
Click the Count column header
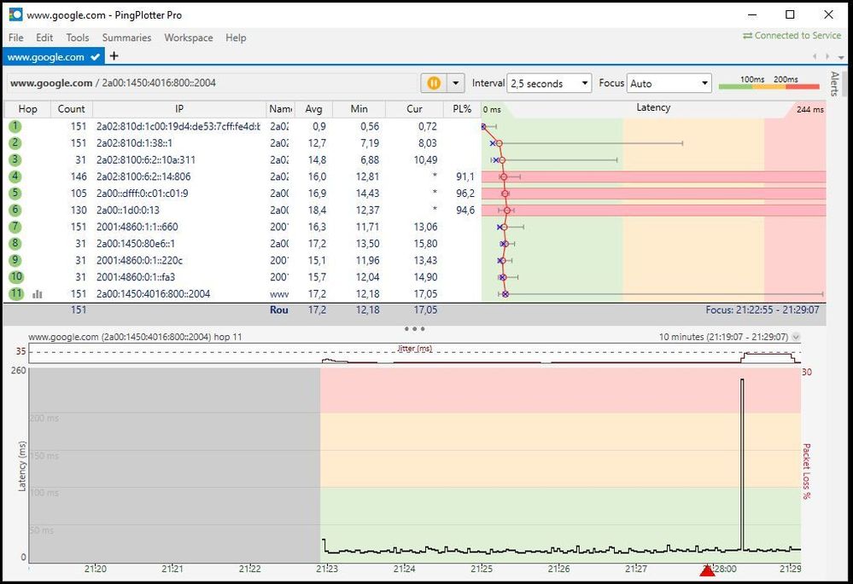point(71,108)
